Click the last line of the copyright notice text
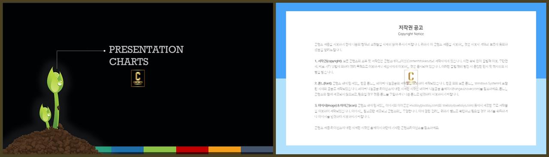This screenshot has width=549, height=157. pos(377,127)
